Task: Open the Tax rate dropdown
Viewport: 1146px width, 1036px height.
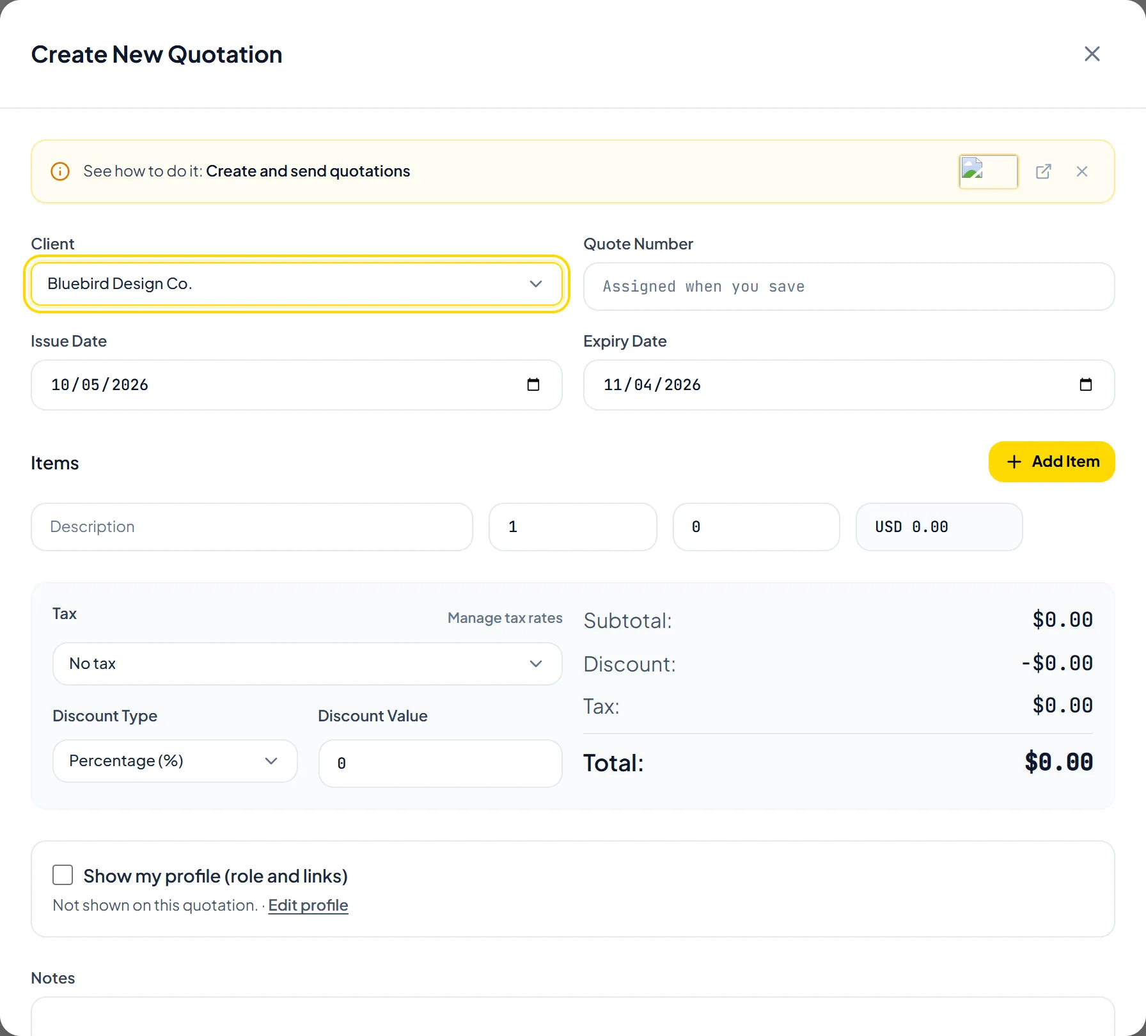Action: (x=308, y=664)
